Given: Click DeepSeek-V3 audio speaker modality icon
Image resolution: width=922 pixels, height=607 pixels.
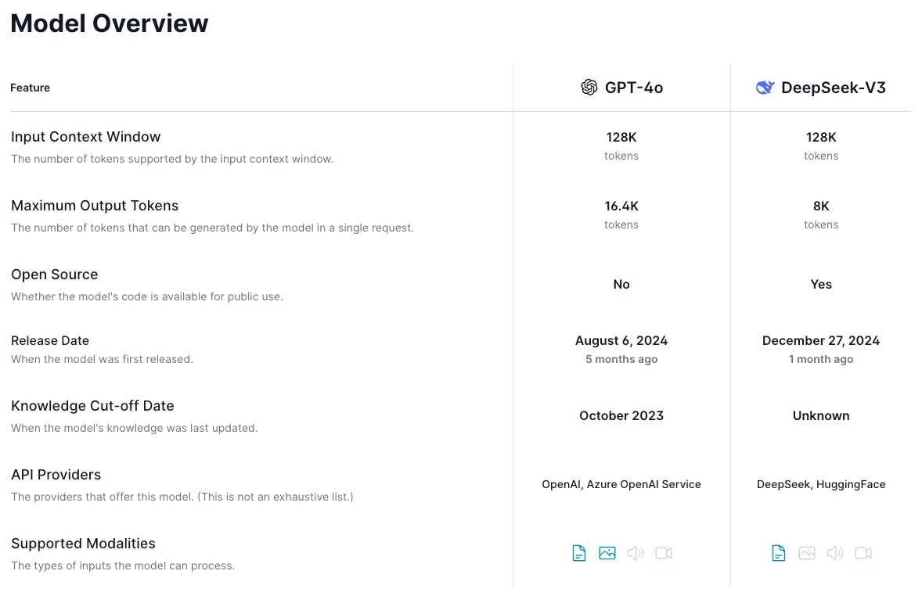Looking at the screenshot, I should click(x=835, y=553).
